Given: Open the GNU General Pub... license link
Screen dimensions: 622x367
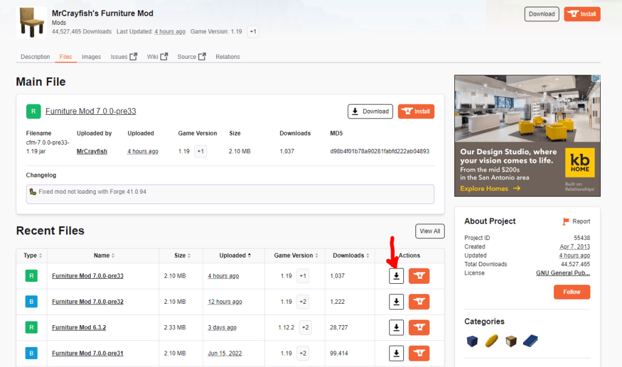Looking at the screenshot, I should [563, 273].
